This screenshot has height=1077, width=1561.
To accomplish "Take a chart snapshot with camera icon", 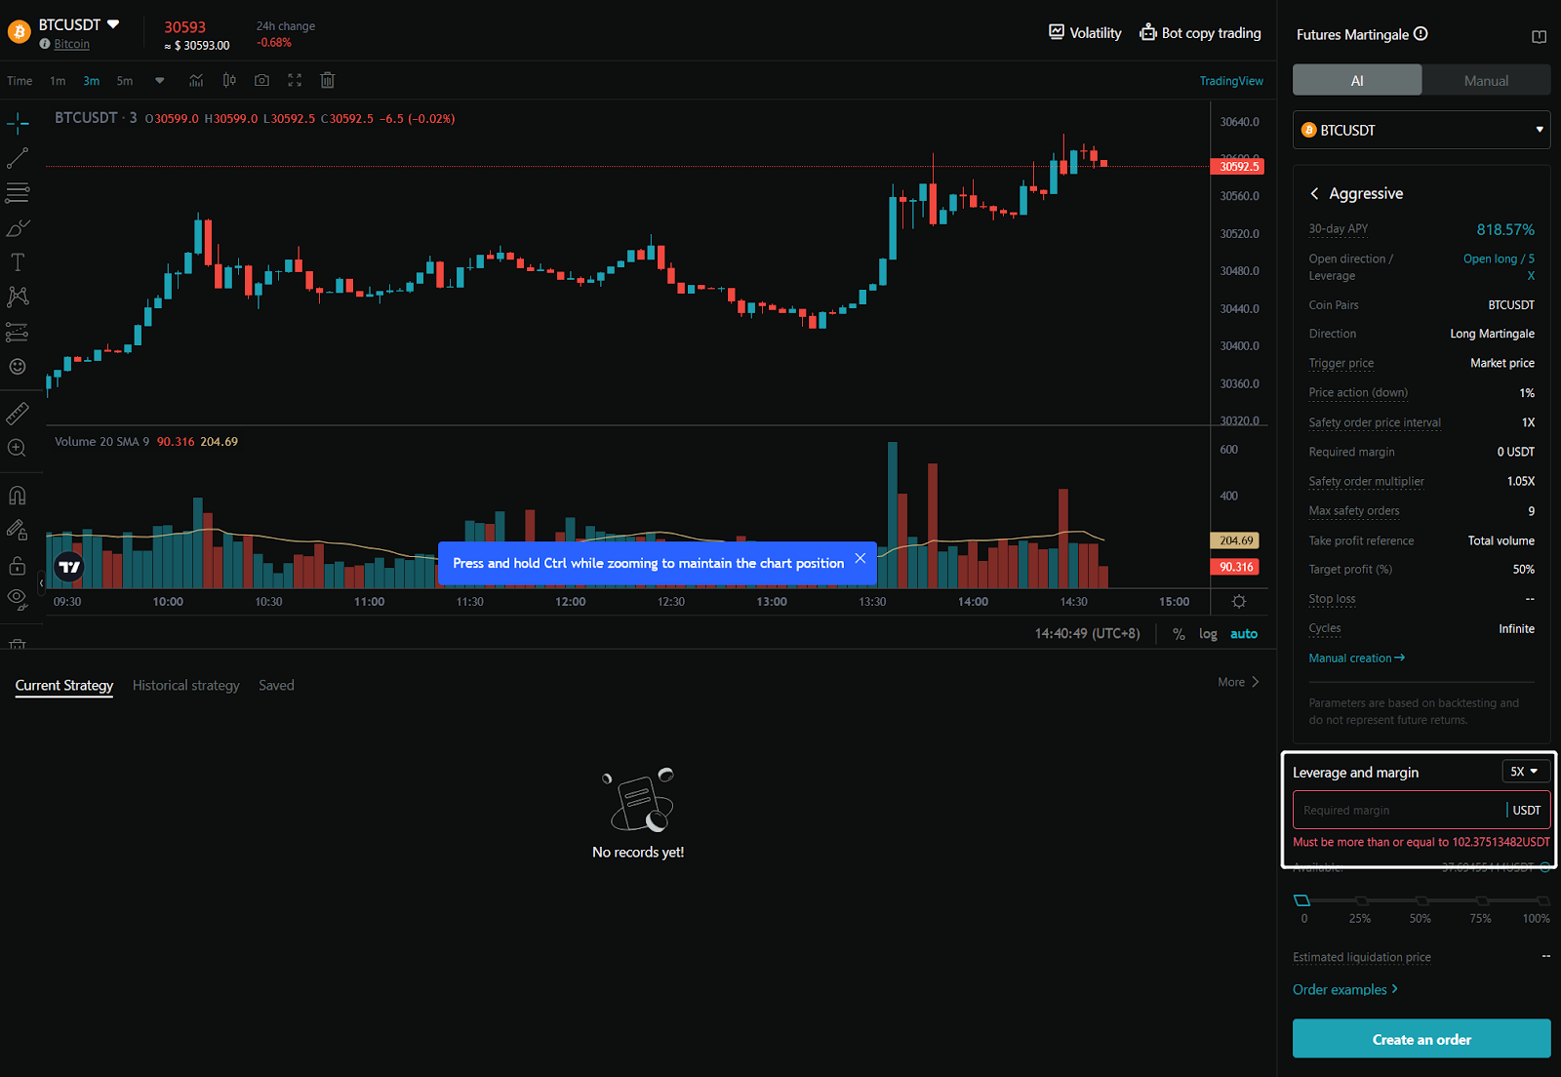I will click(x=261, y=81).
